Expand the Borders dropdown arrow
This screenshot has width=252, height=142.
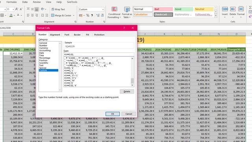pyautogui.click(x=6, y=15)
